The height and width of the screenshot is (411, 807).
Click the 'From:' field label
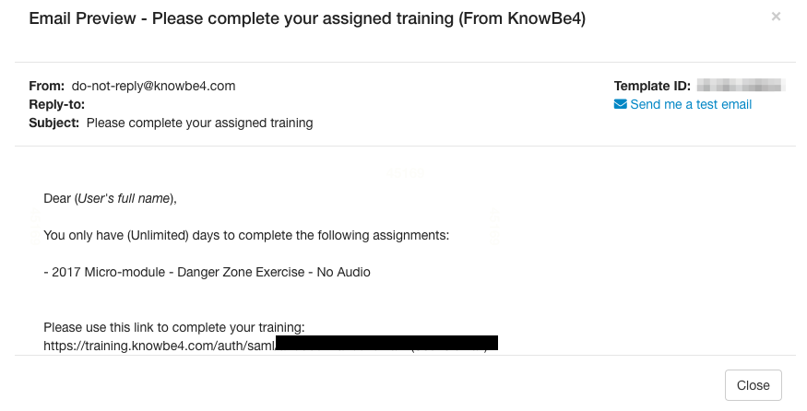pyautogui.click(x=47, y=86)
